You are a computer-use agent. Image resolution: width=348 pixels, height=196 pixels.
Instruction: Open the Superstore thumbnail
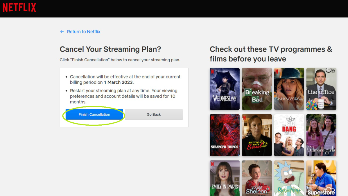321,178
